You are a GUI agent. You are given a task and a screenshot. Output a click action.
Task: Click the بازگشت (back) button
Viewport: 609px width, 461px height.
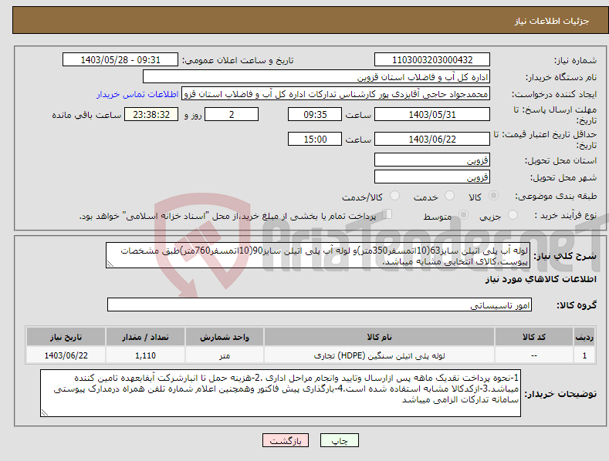point(286,440)
